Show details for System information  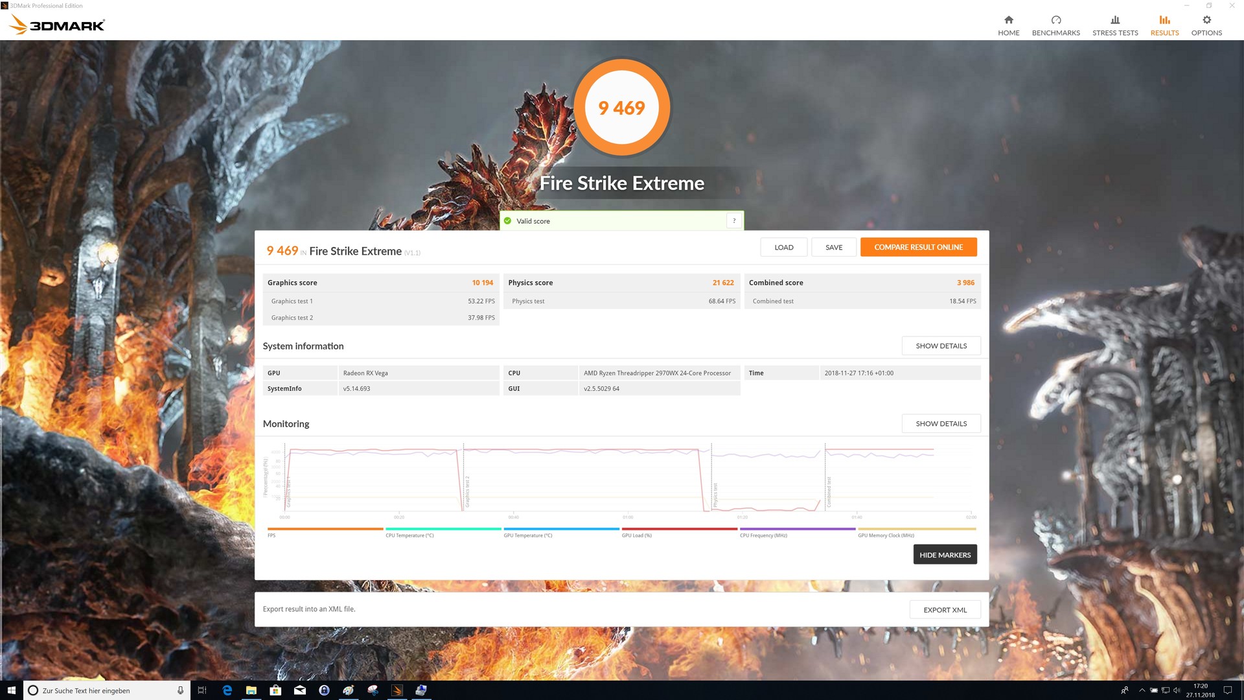941,346
